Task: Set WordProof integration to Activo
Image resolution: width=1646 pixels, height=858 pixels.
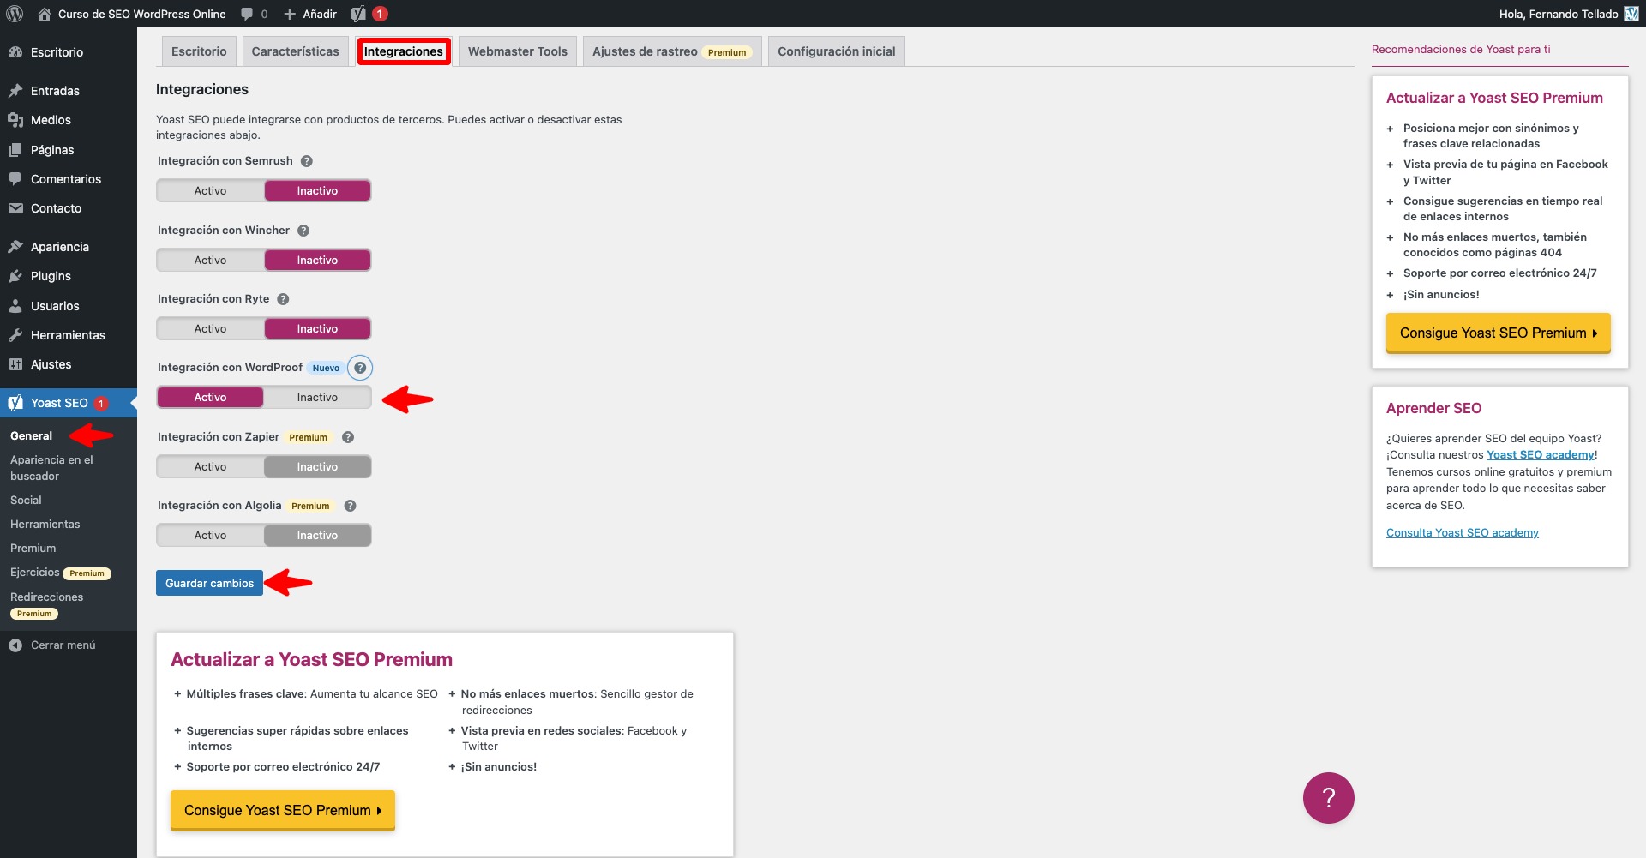Action: [210, 398]
